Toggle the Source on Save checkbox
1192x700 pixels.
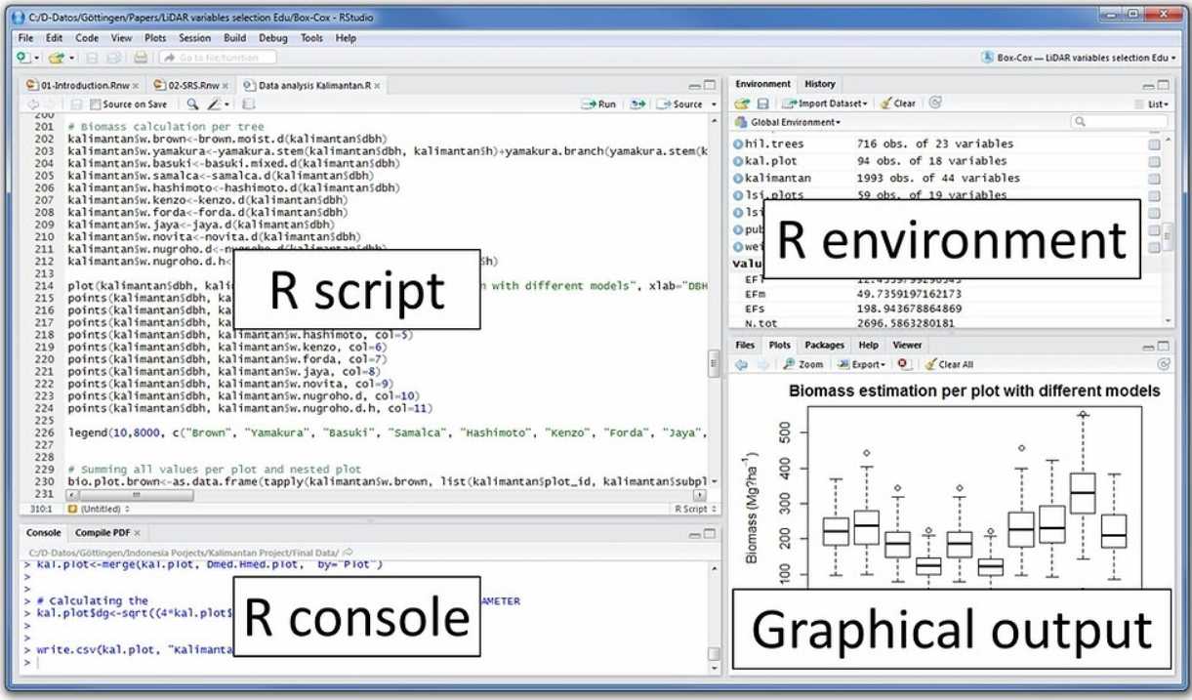click(x=95, y=104)
